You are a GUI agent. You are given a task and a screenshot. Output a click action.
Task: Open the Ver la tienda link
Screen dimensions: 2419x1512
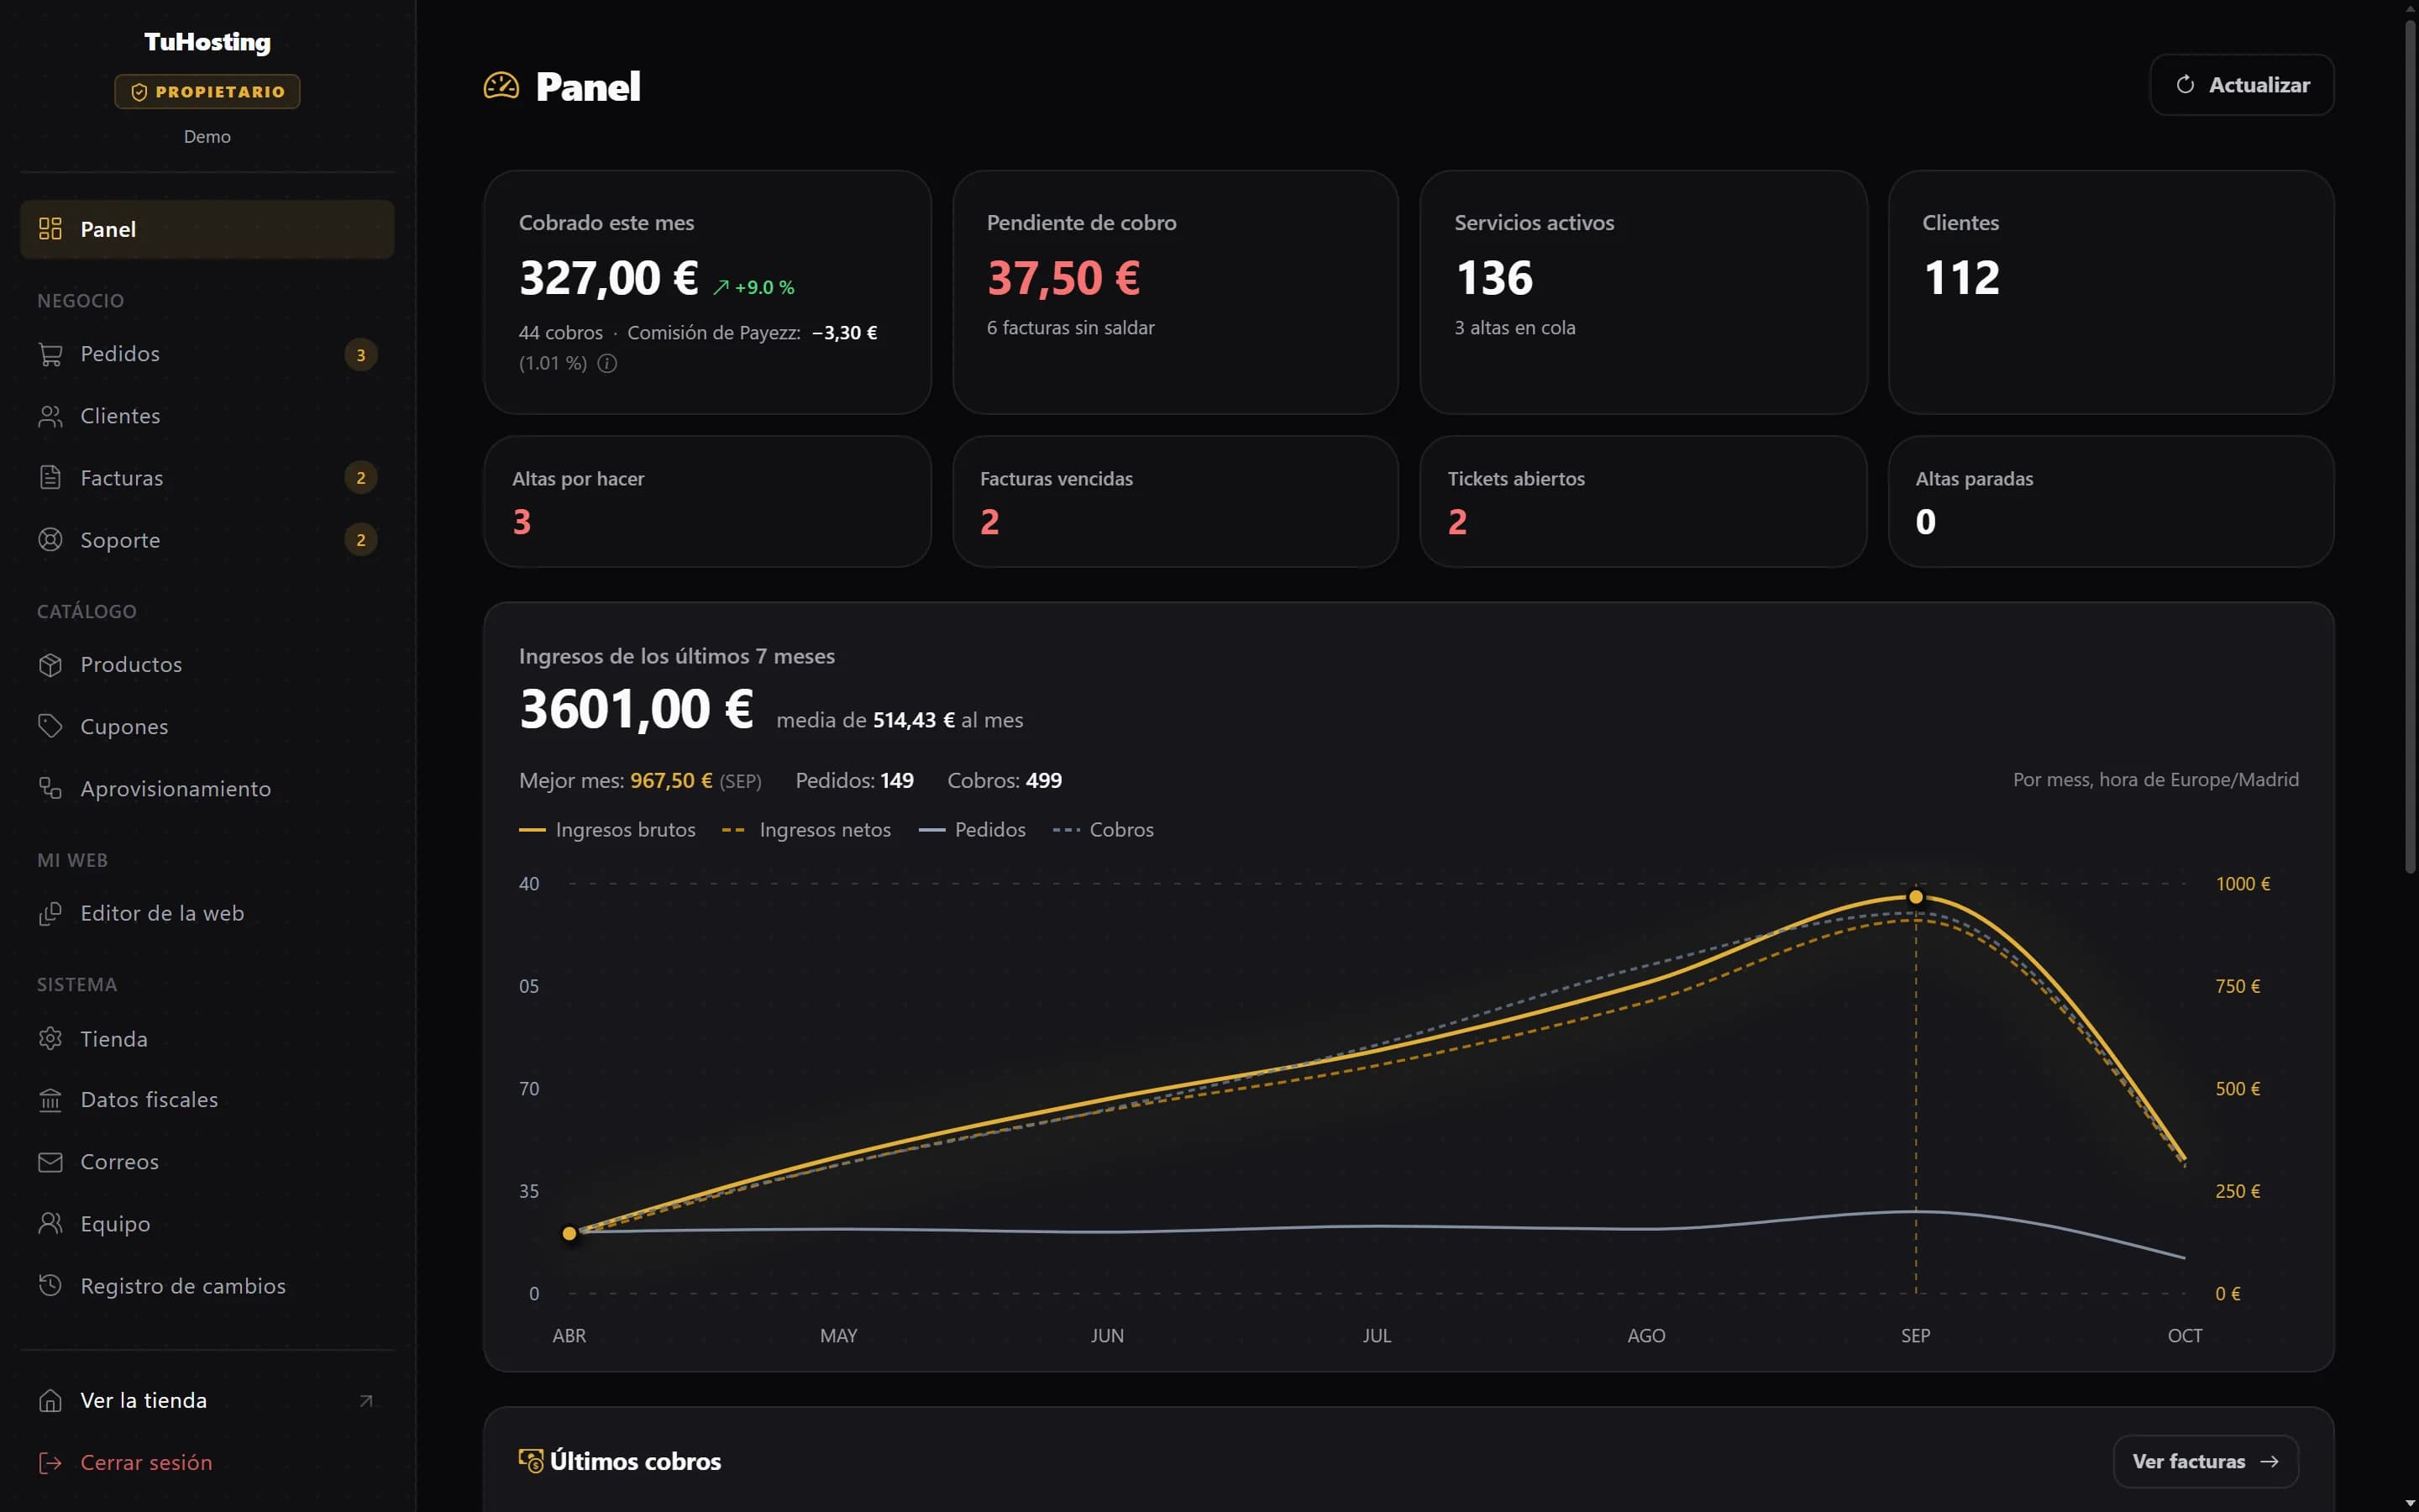(207, 1401)
